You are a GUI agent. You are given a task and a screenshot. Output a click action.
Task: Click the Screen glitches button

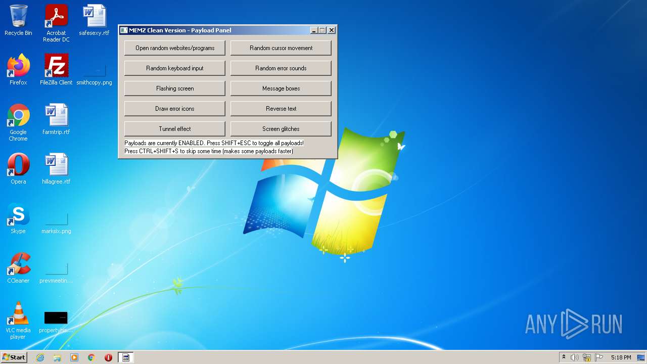point(281,129)
